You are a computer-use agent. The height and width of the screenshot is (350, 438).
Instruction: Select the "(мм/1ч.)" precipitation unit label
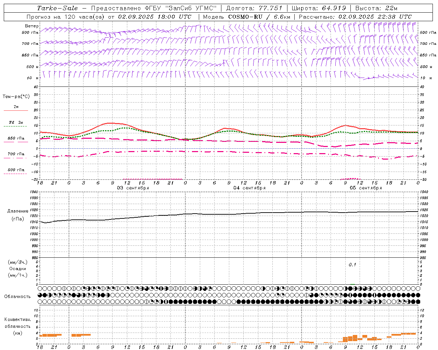(18, 275)
